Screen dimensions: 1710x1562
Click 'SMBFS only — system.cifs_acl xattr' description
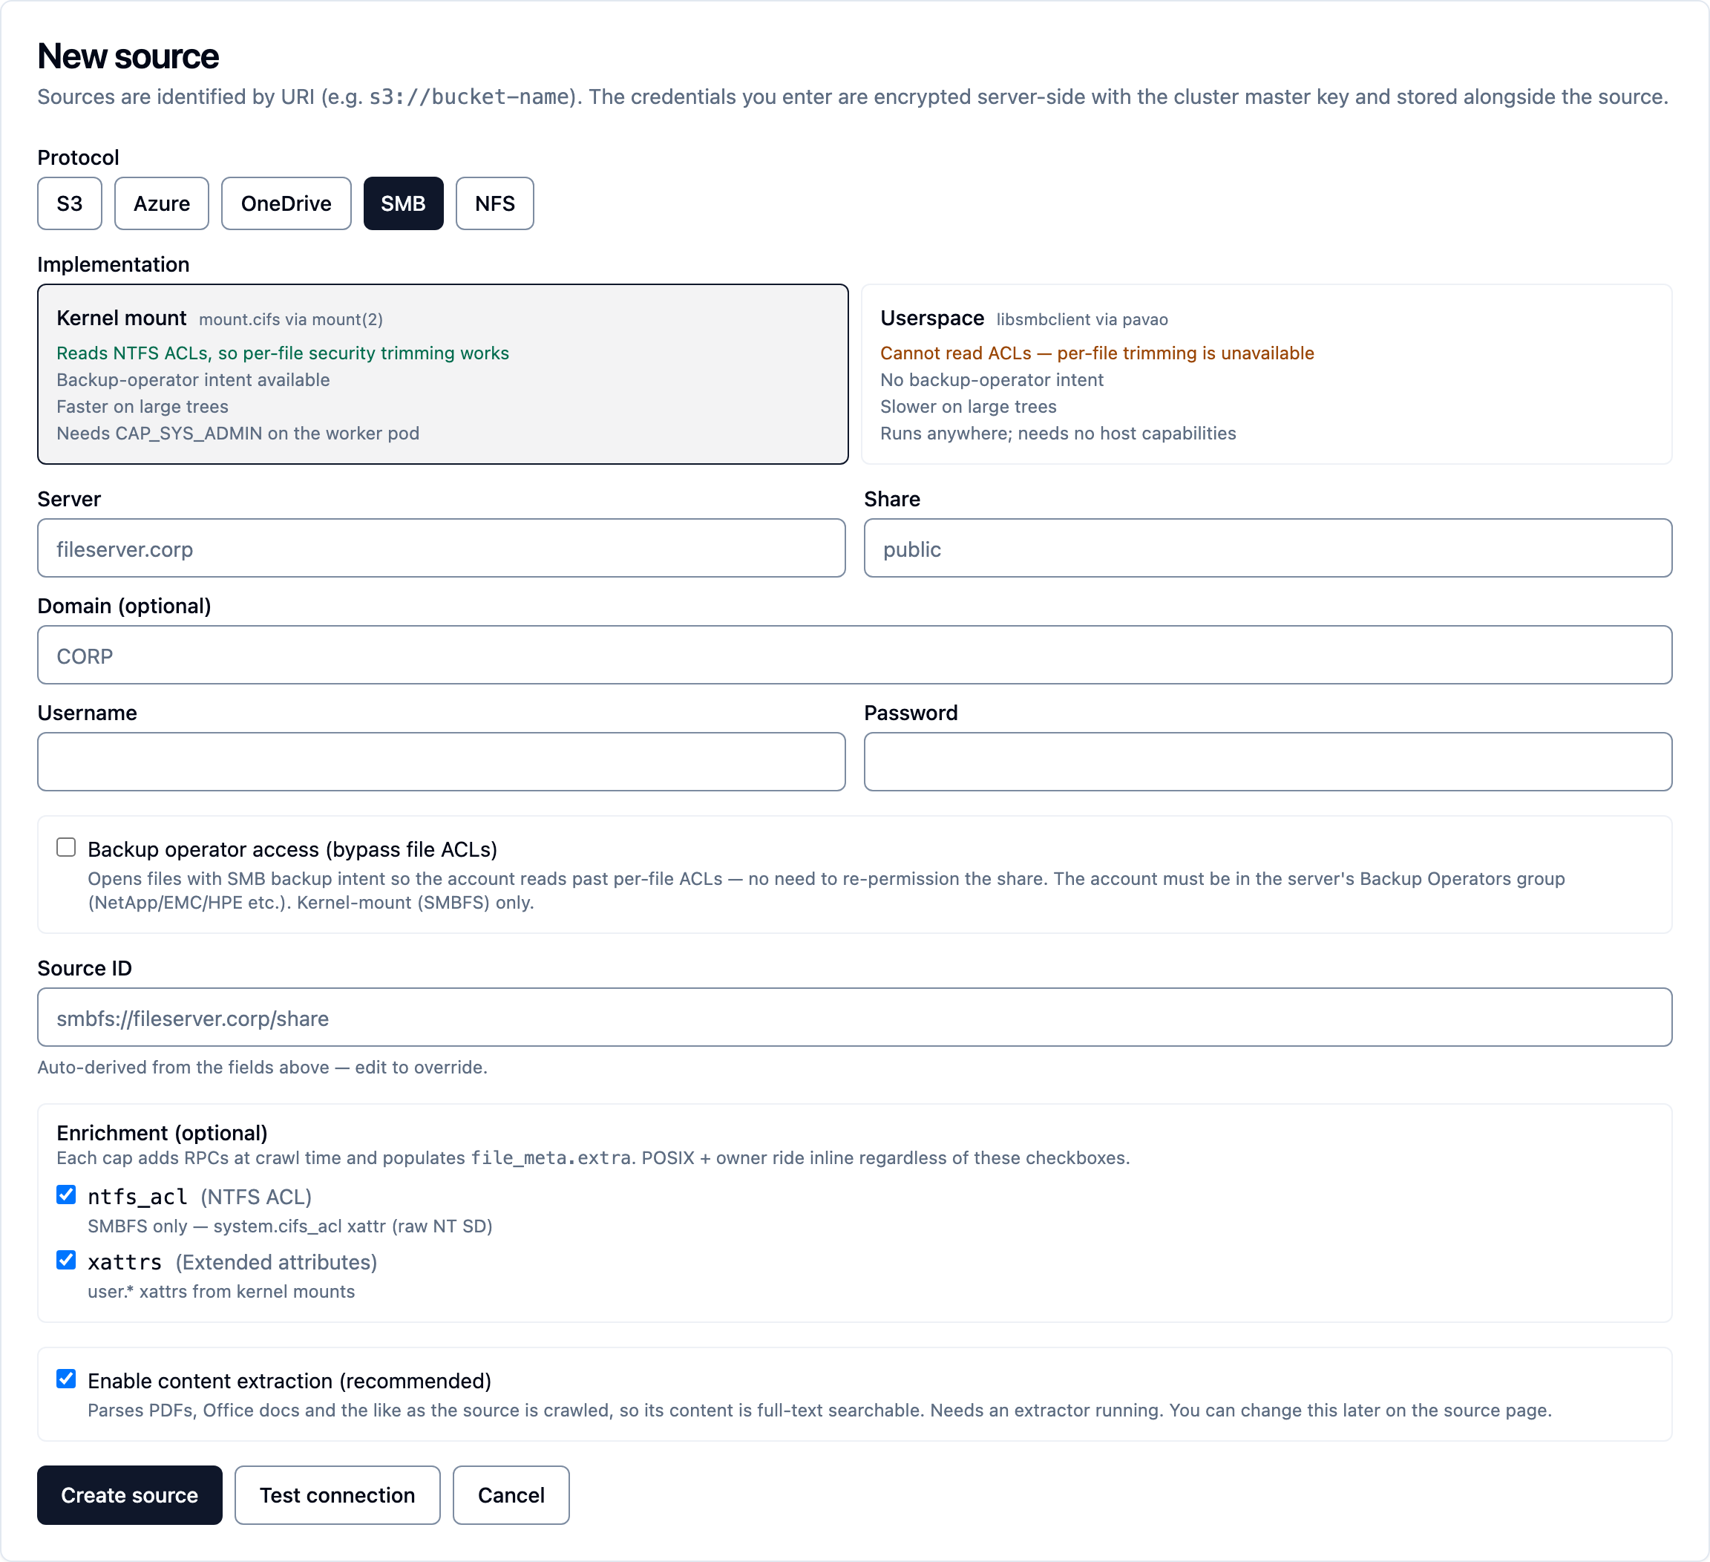click(290, 1226)
